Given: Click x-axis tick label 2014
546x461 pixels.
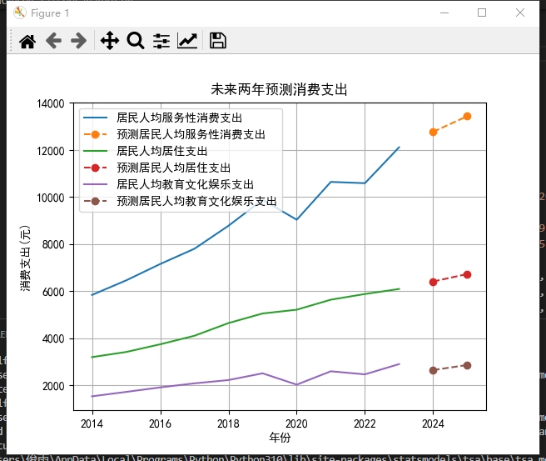Looking at the screenshot, I should 92,423.
